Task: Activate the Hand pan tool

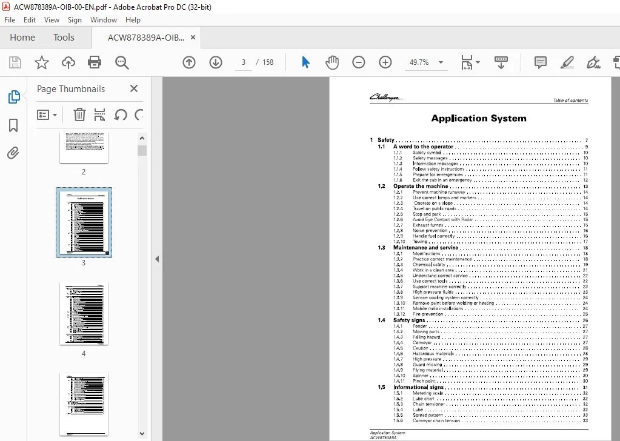Action: point(332,62)
